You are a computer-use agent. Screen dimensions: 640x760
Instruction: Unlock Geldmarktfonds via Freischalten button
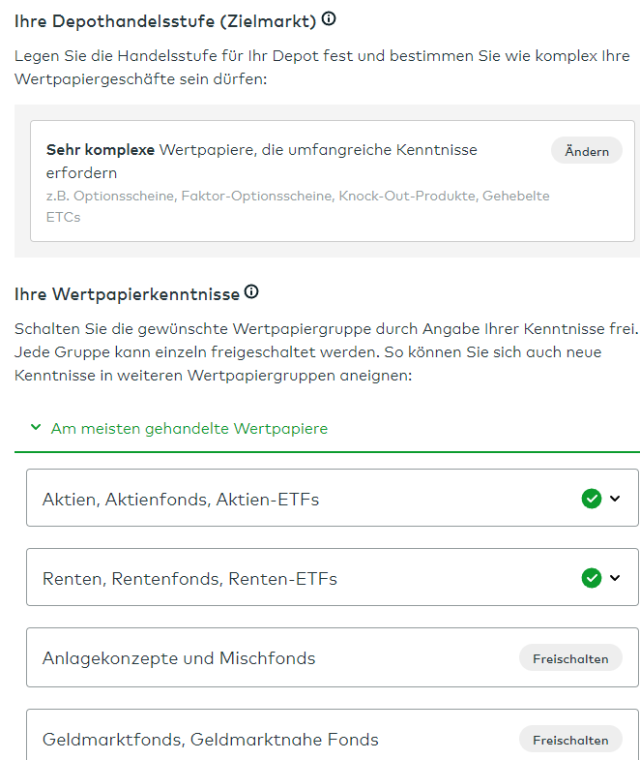point(570,740)
